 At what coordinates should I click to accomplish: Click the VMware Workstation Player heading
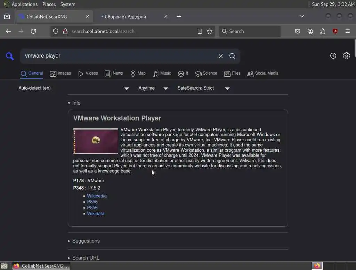[117, 118]
